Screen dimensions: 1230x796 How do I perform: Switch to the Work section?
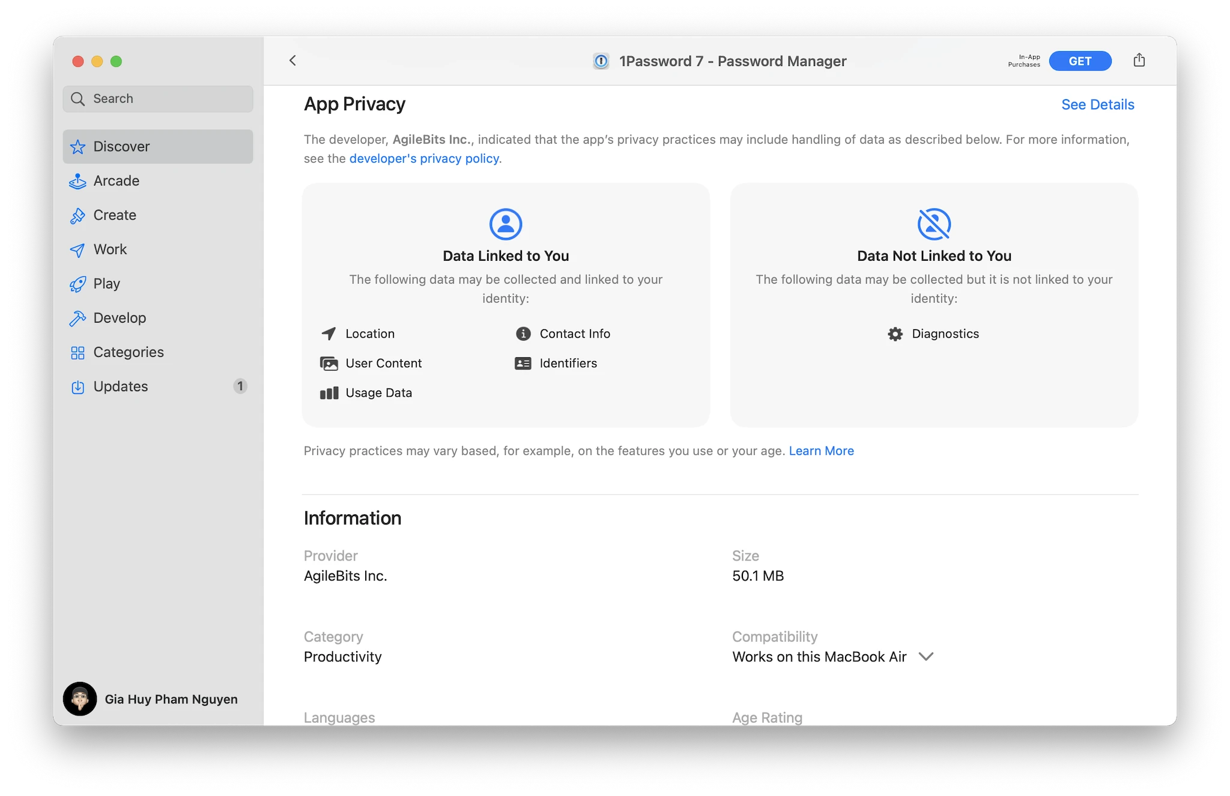[x=158, y=249]
